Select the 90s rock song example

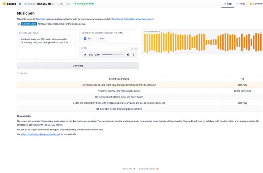coord(119,97)
